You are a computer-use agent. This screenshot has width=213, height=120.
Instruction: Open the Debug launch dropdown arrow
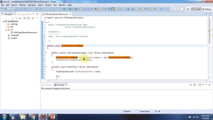67,9
